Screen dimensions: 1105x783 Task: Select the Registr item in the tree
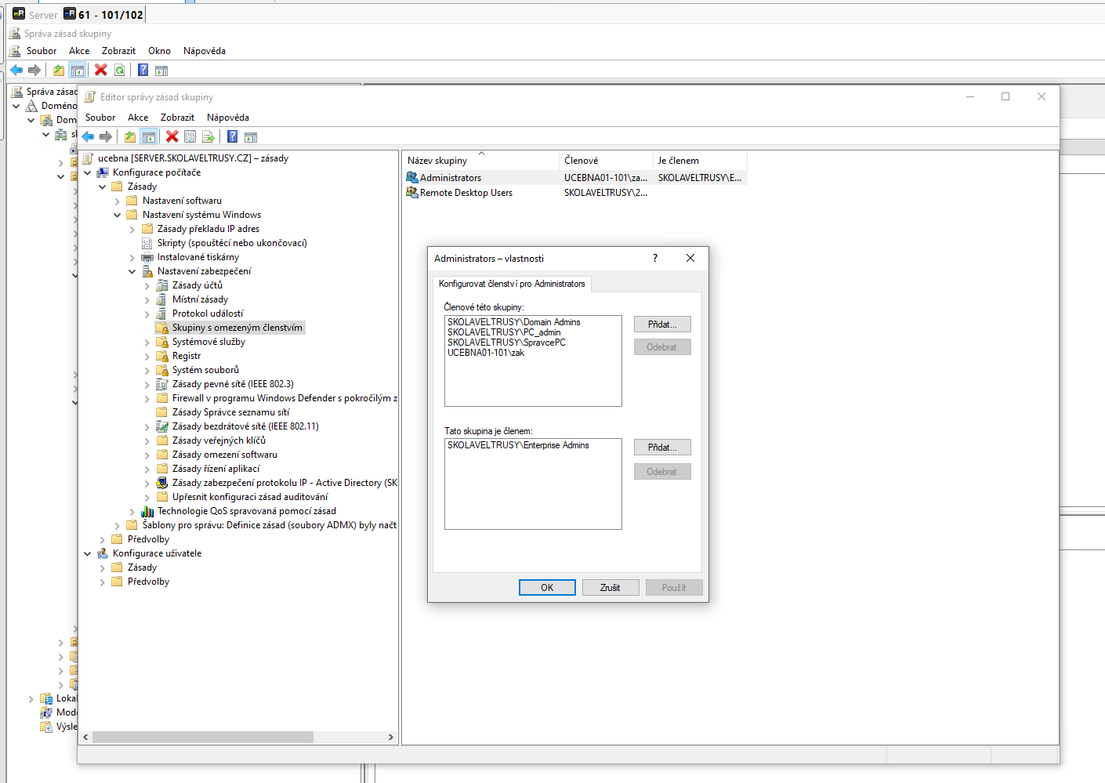[x=187, y=356]
